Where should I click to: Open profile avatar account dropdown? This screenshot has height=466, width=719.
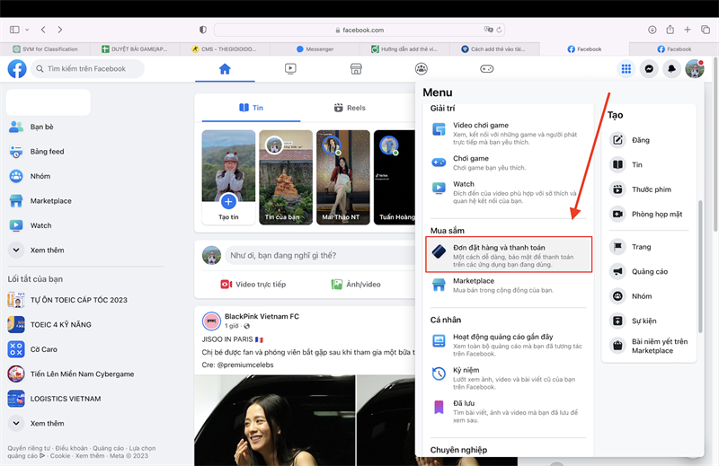click(x=694, y=69)
